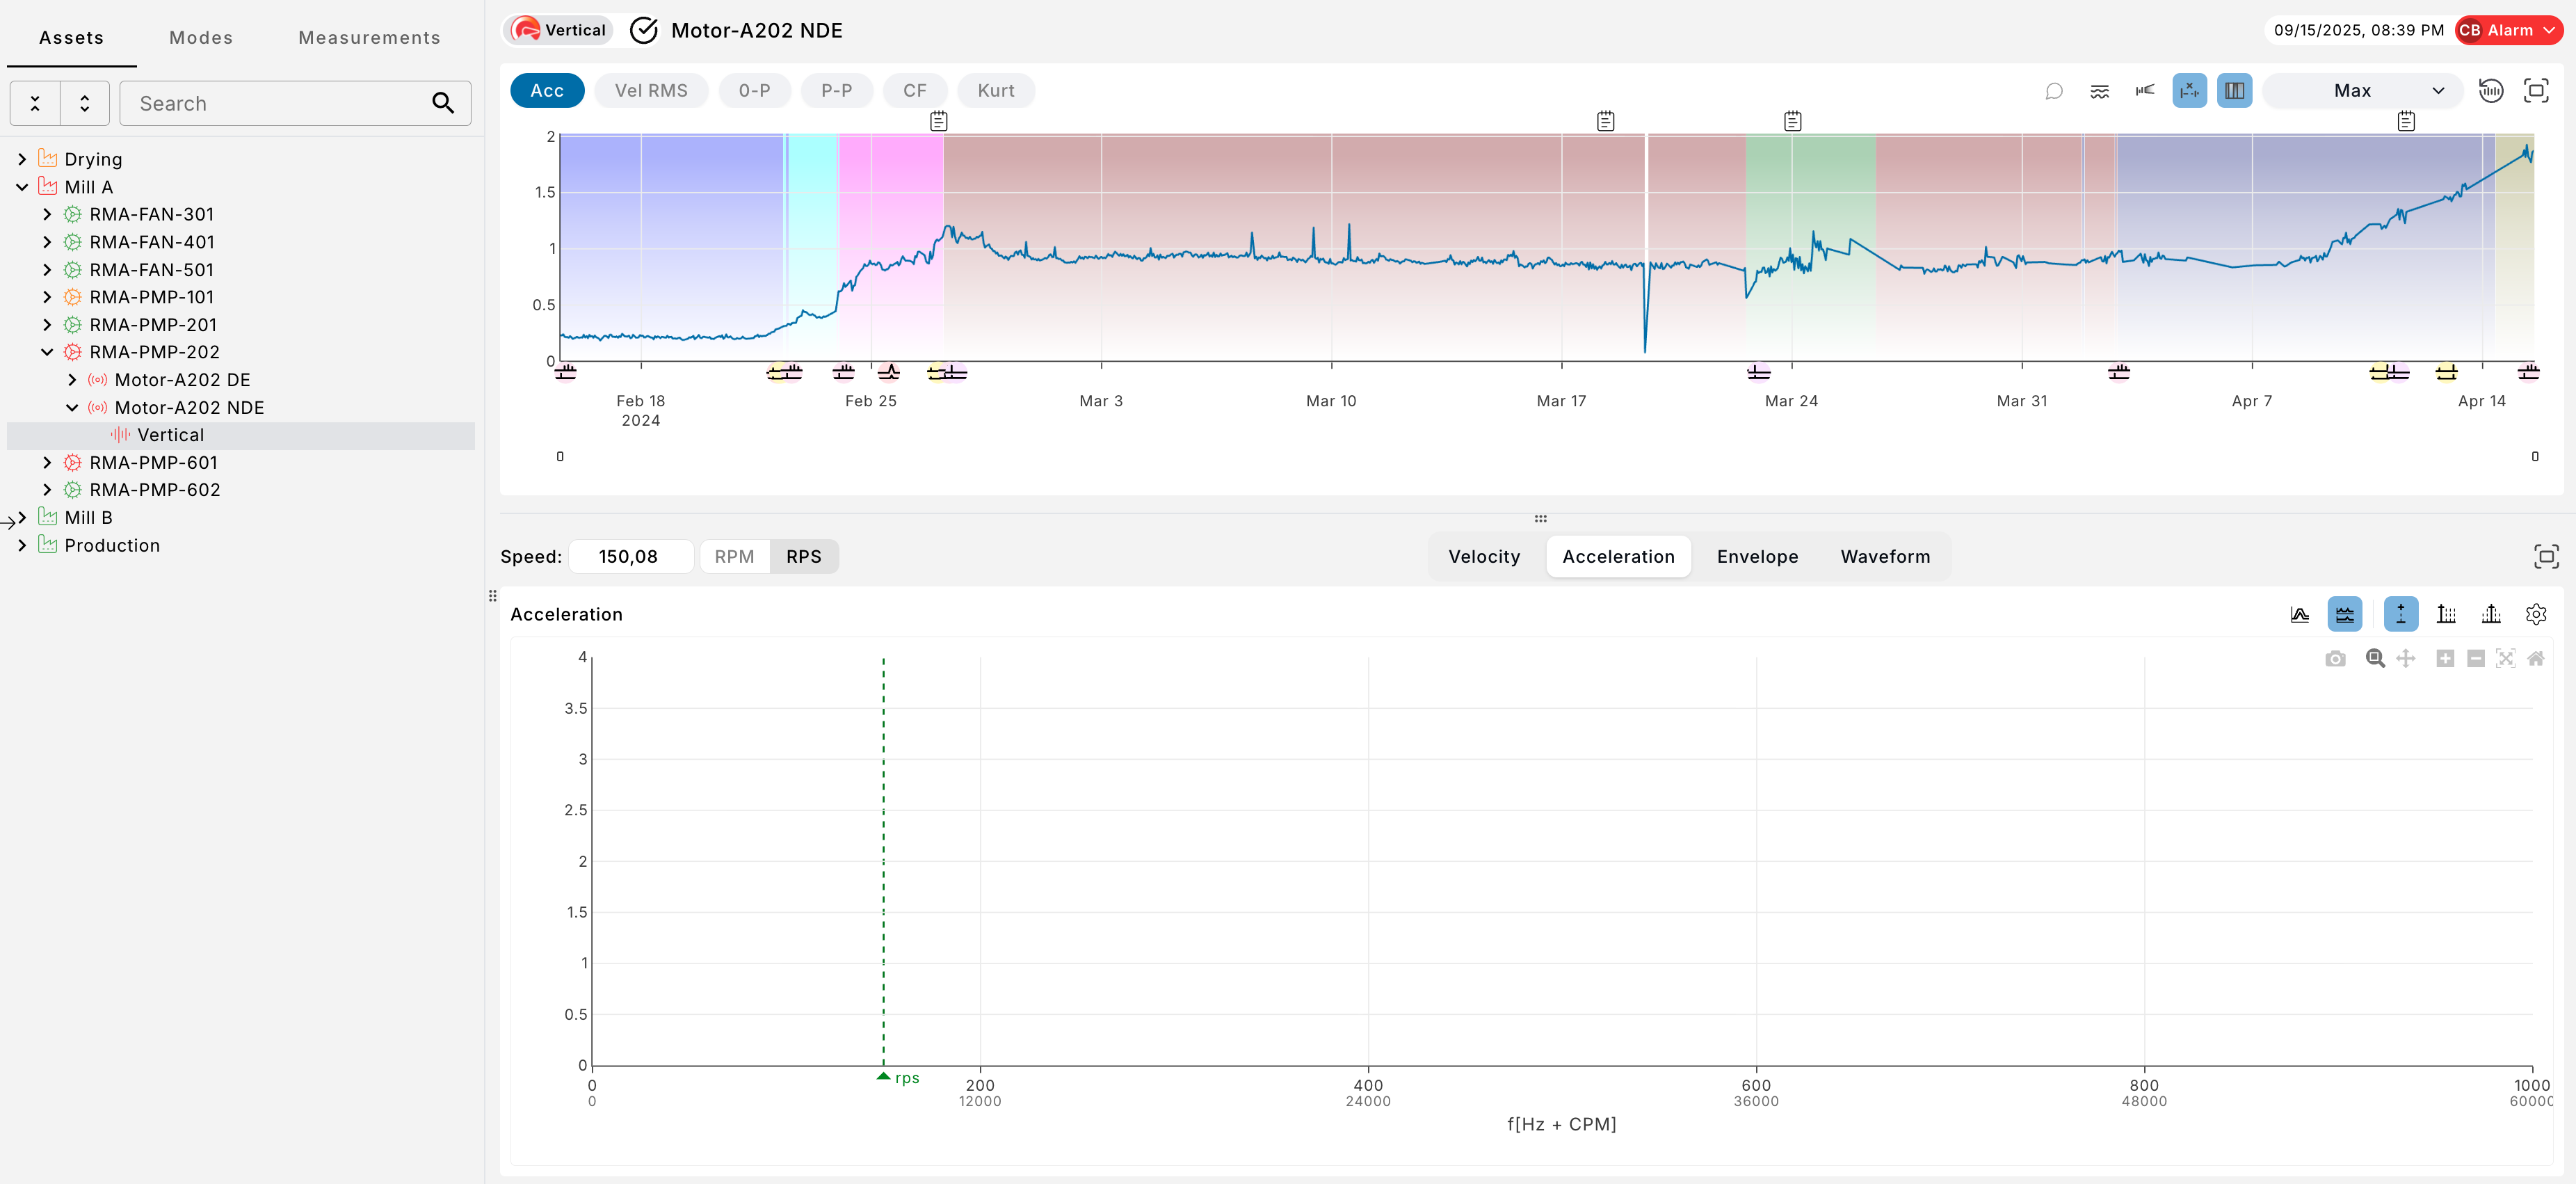Toggle the single cursor mode button
Viewport: 2576px width, 1184px height.
2400,614
